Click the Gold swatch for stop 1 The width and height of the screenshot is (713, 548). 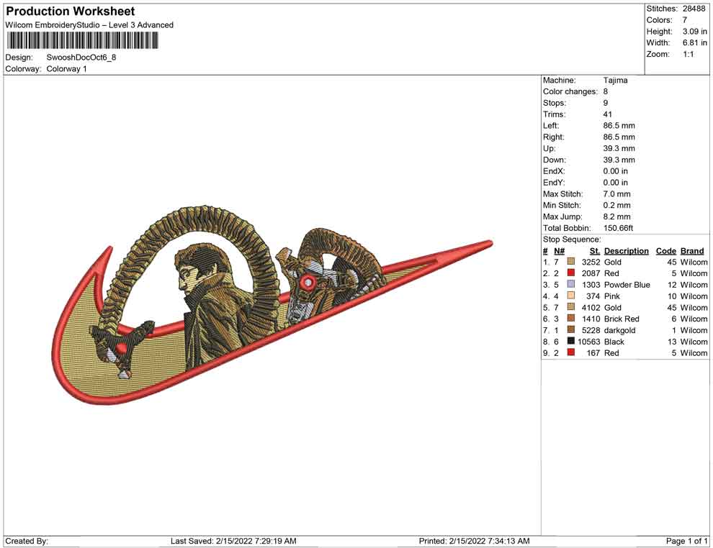tap(571, 262)
